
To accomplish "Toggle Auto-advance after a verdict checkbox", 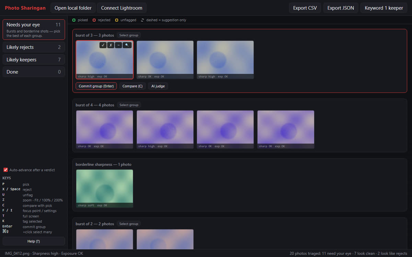I will [5, 170].
